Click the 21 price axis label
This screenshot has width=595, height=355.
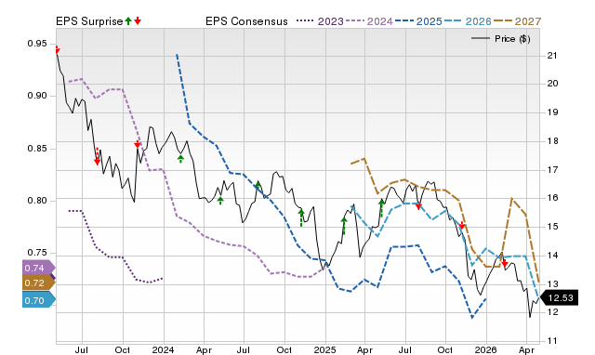tap(552, 56)
